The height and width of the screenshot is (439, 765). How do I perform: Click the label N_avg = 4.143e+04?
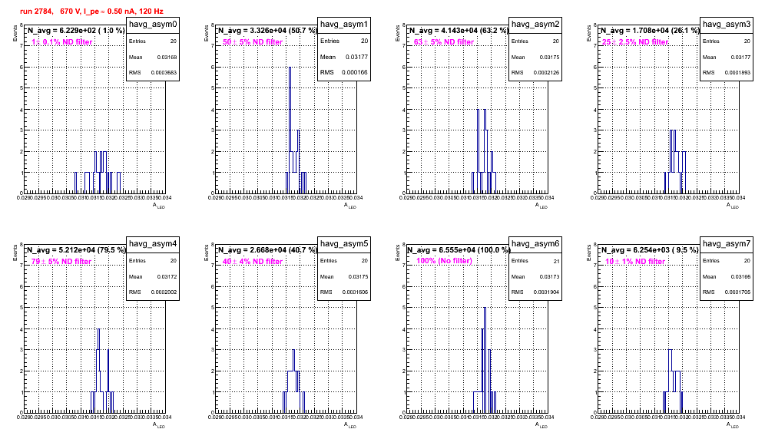coord(458,30)
